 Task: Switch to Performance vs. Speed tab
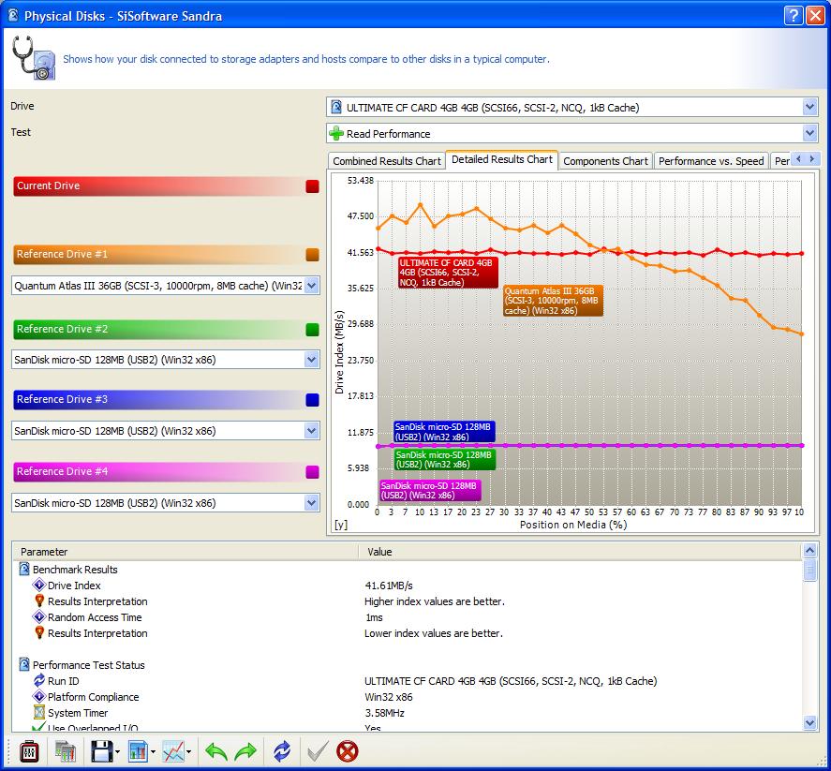click(x=711, y=161)
